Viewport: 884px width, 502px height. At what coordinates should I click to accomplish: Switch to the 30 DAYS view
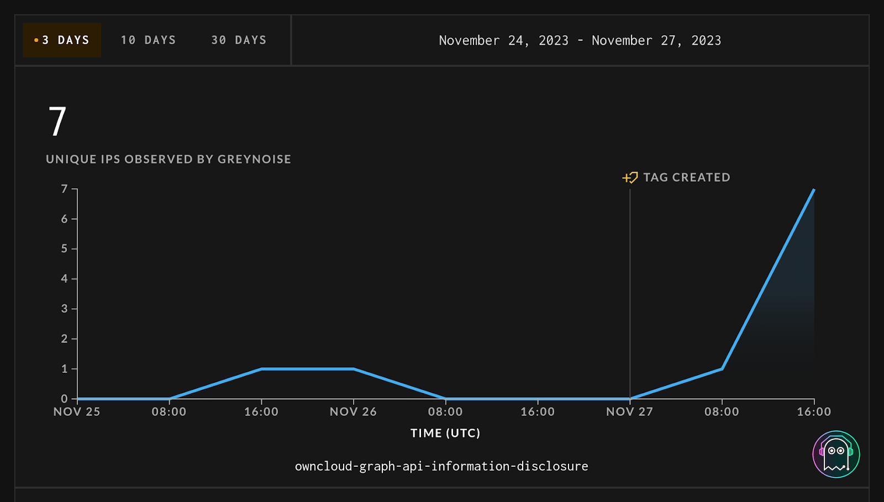(x=238, y=40)
